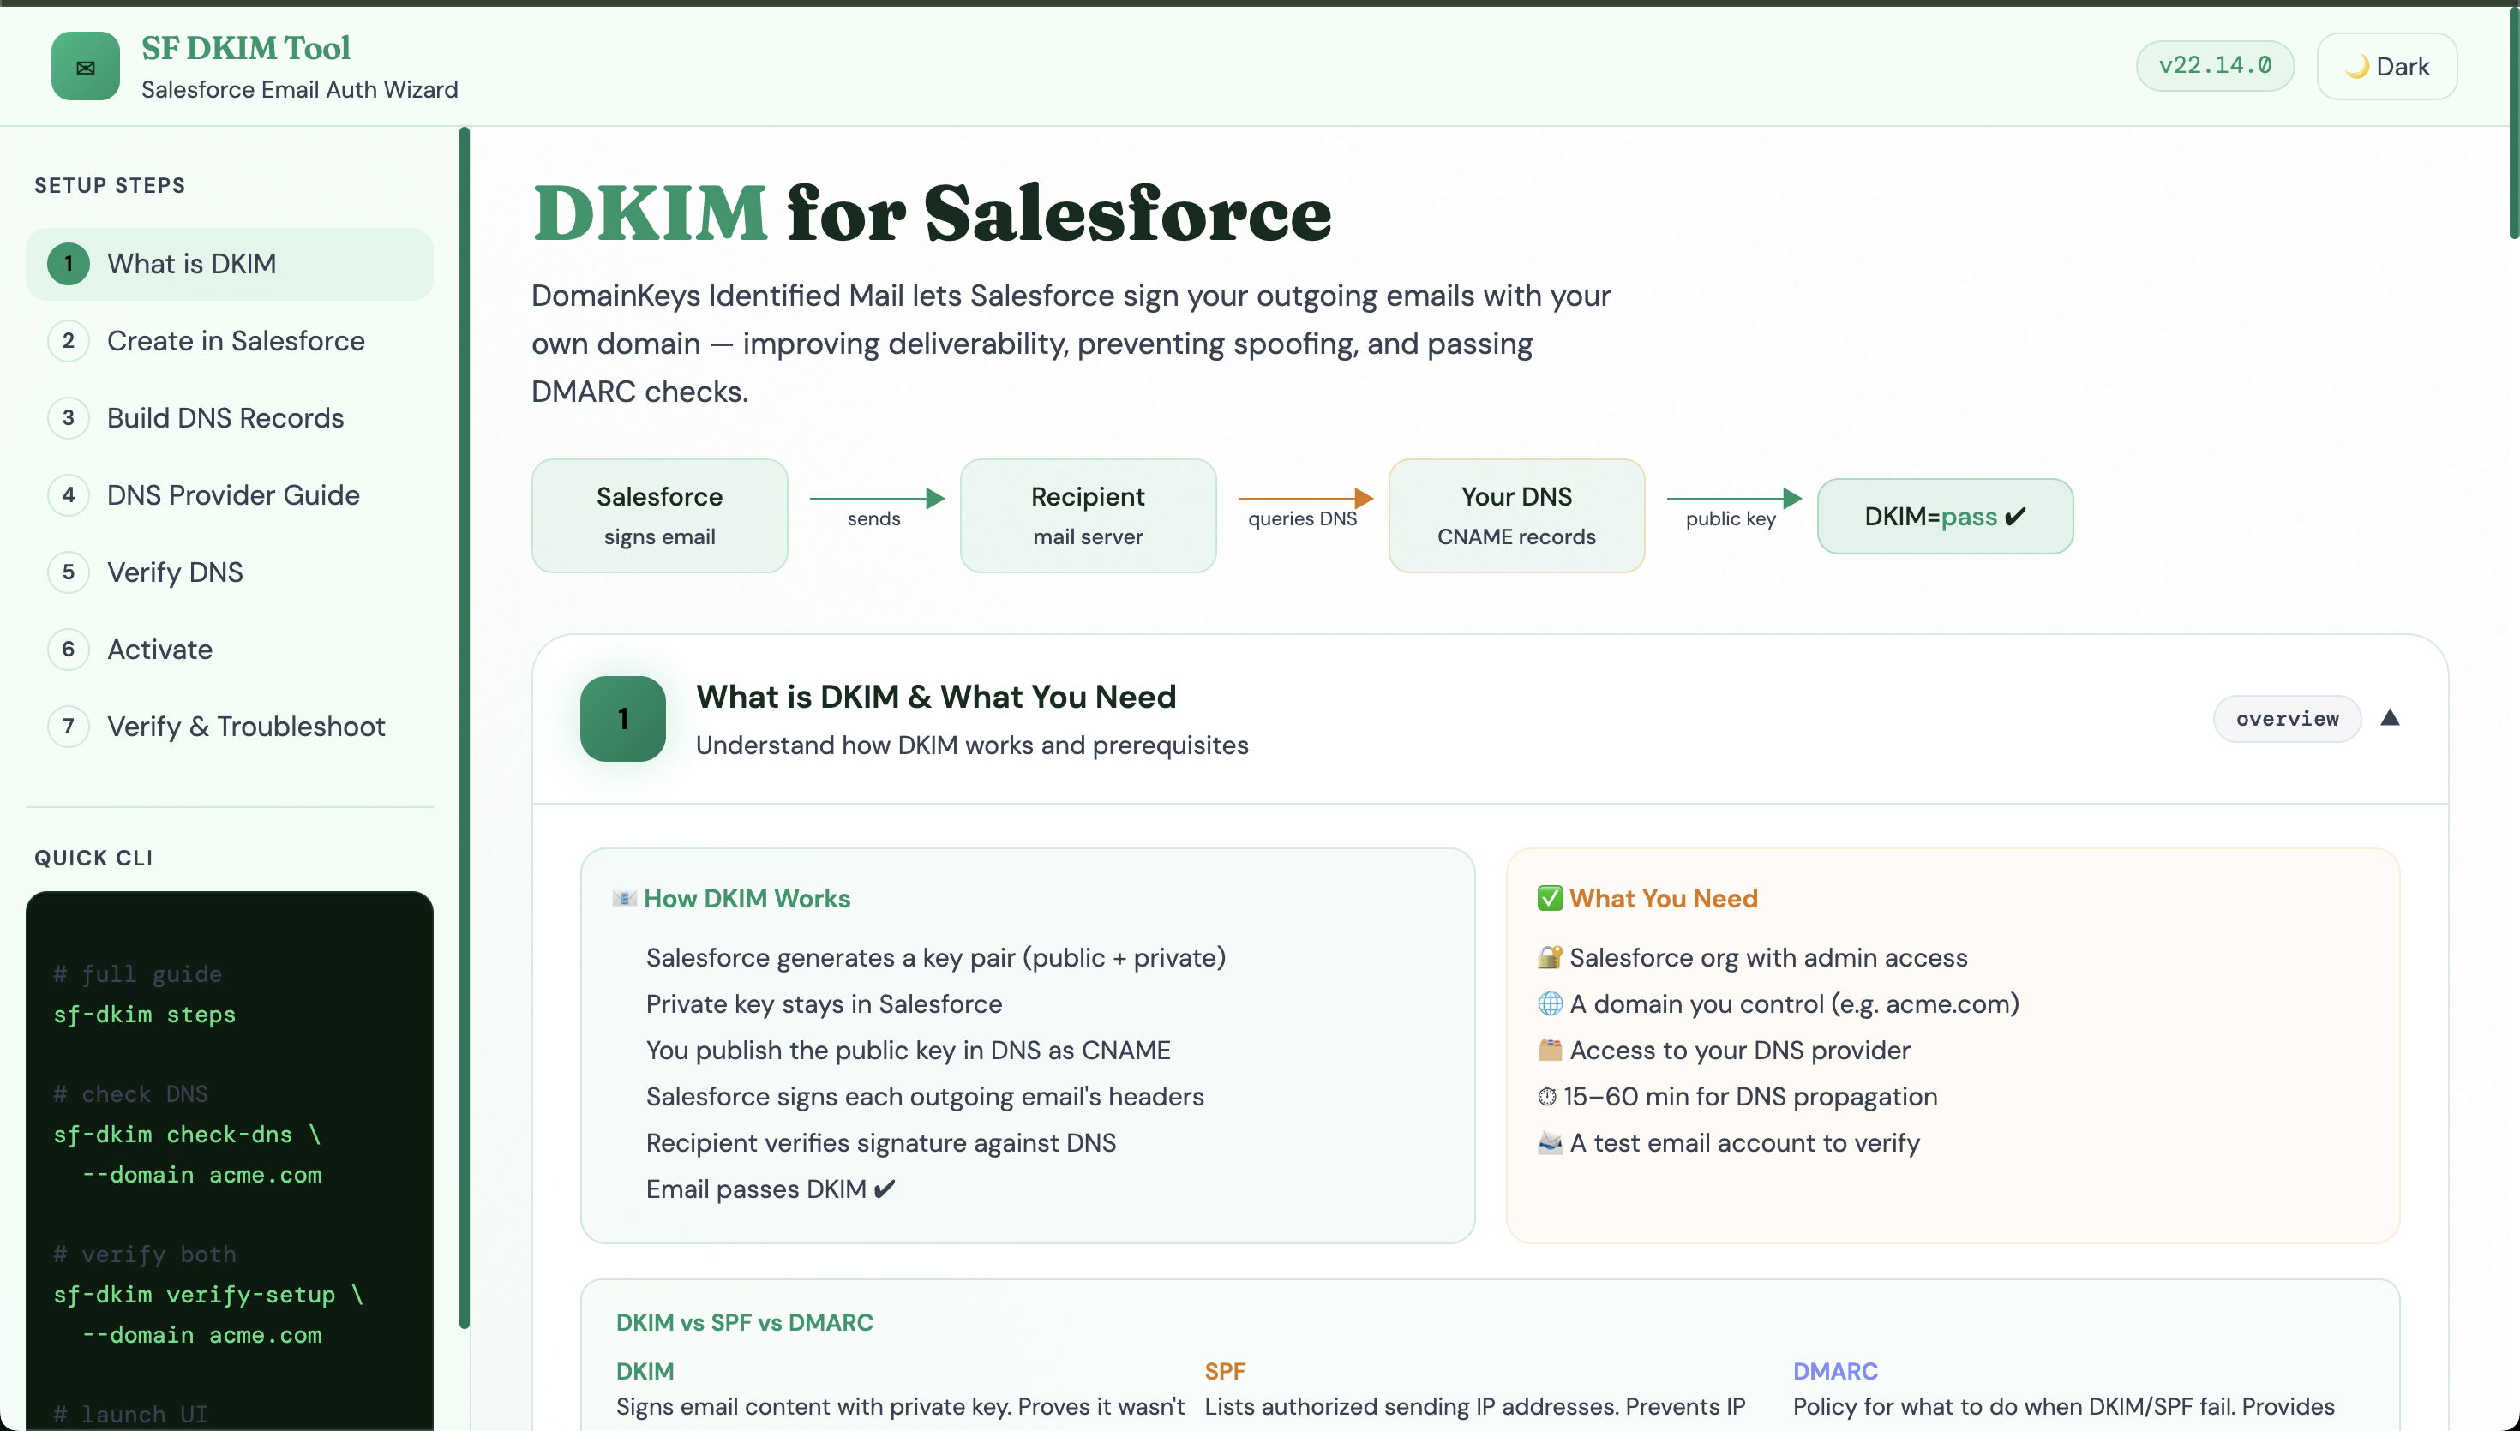Click the green badge numbered 1 in the section header
The height and width of the screenshot is (1431, 2520).
pyautogui.click(x=622, y=718)
